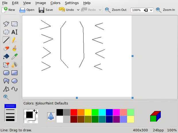Click the Undo button
The image size is (178, 133).
point(66,10)
